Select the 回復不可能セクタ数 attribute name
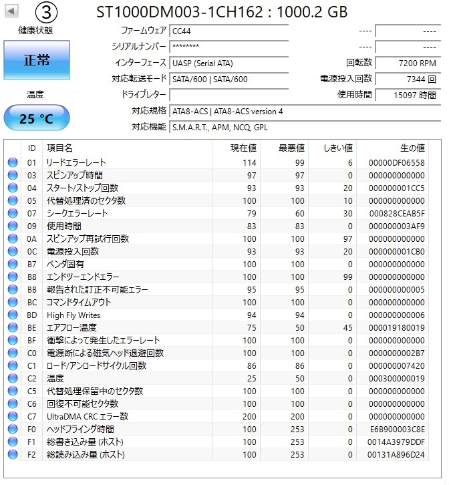This screenshot has width=449, height=485. (83, 403)
